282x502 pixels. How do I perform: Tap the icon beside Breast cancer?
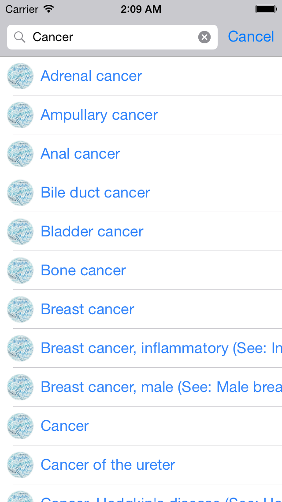click(x=20, y=309)
